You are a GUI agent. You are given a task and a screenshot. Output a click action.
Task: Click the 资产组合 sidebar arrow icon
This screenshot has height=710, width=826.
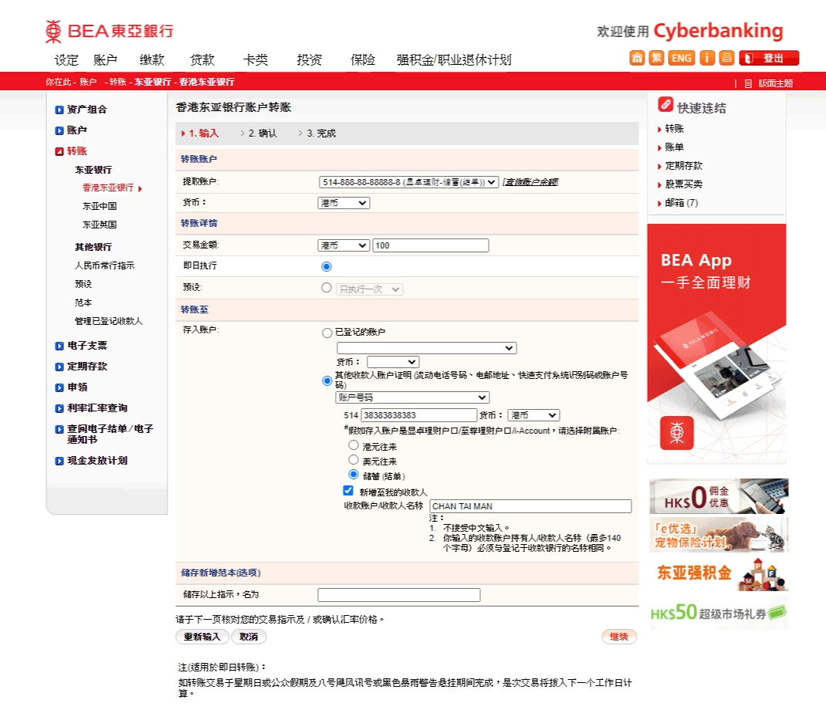coord(59,110)
